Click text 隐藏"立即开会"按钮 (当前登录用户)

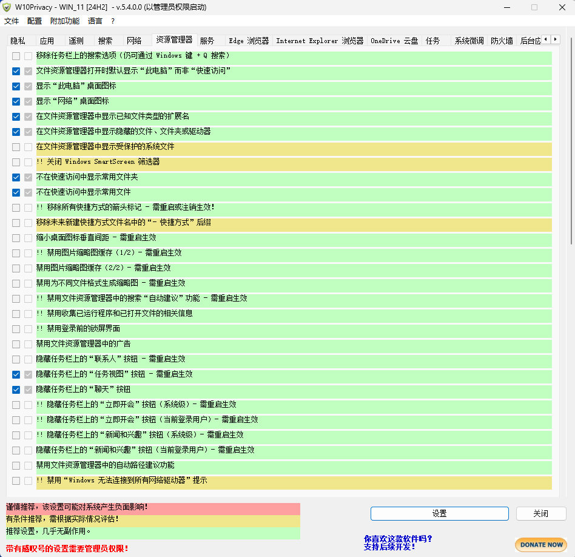pos(147,419)
